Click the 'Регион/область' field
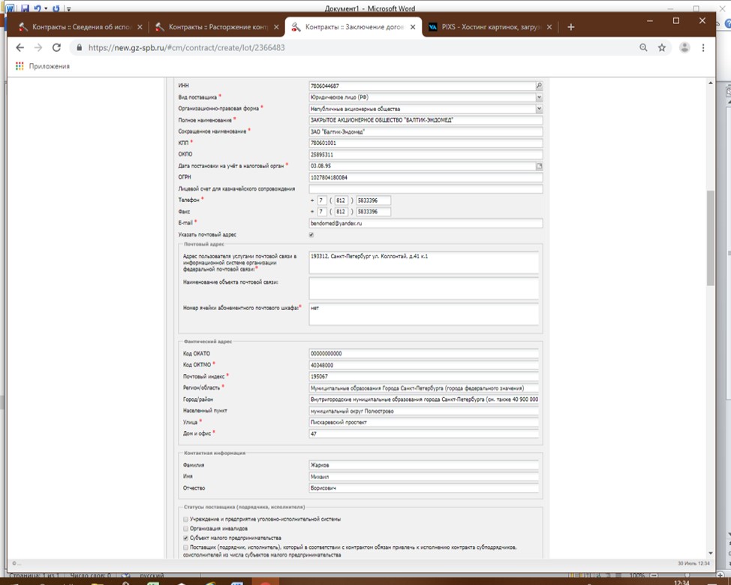Viewport: 731px width, 585px height. [424, 388]
